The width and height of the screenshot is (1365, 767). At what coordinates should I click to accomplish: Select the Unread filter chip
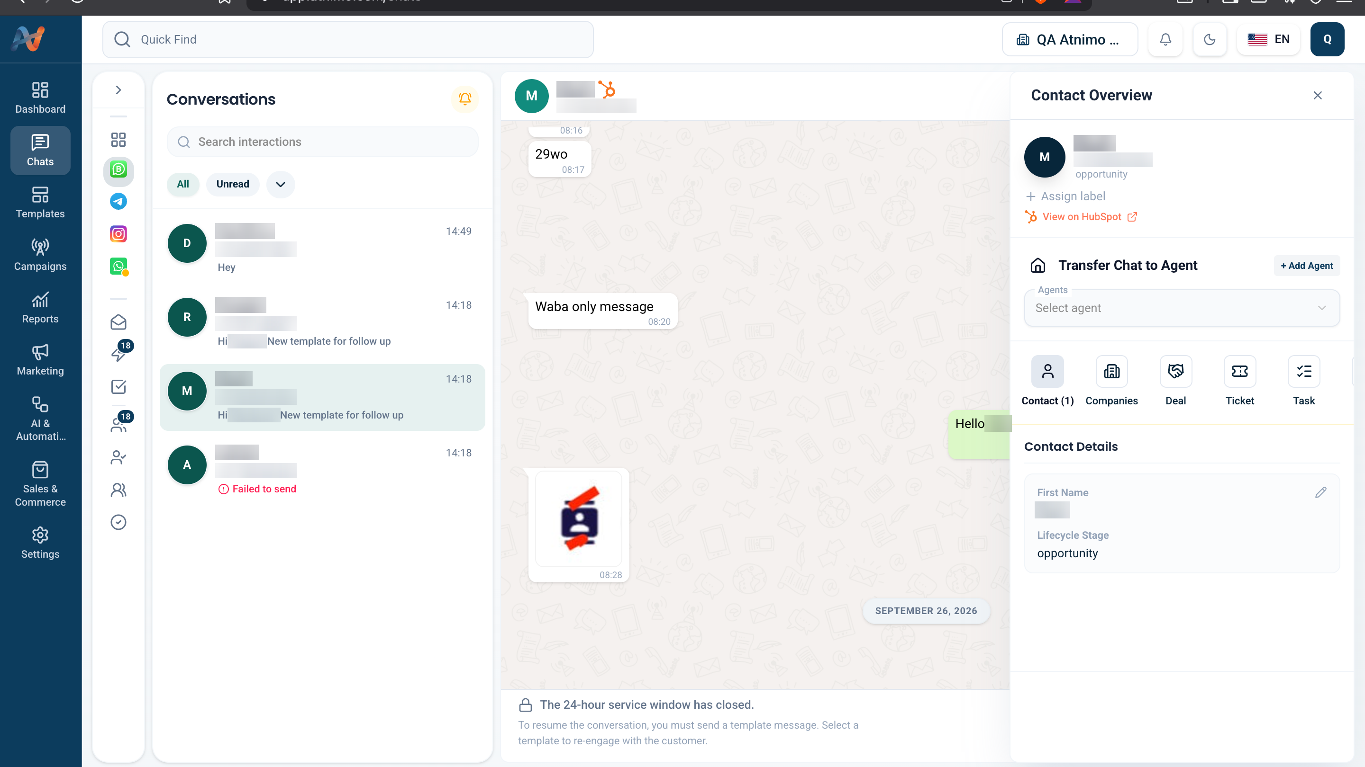tap(233, 184)
